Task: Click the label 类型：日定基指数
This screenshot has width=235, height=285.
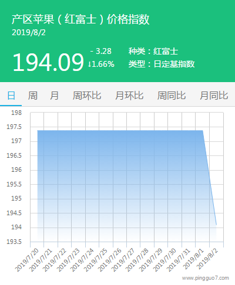Action: [x=162, y=64]
